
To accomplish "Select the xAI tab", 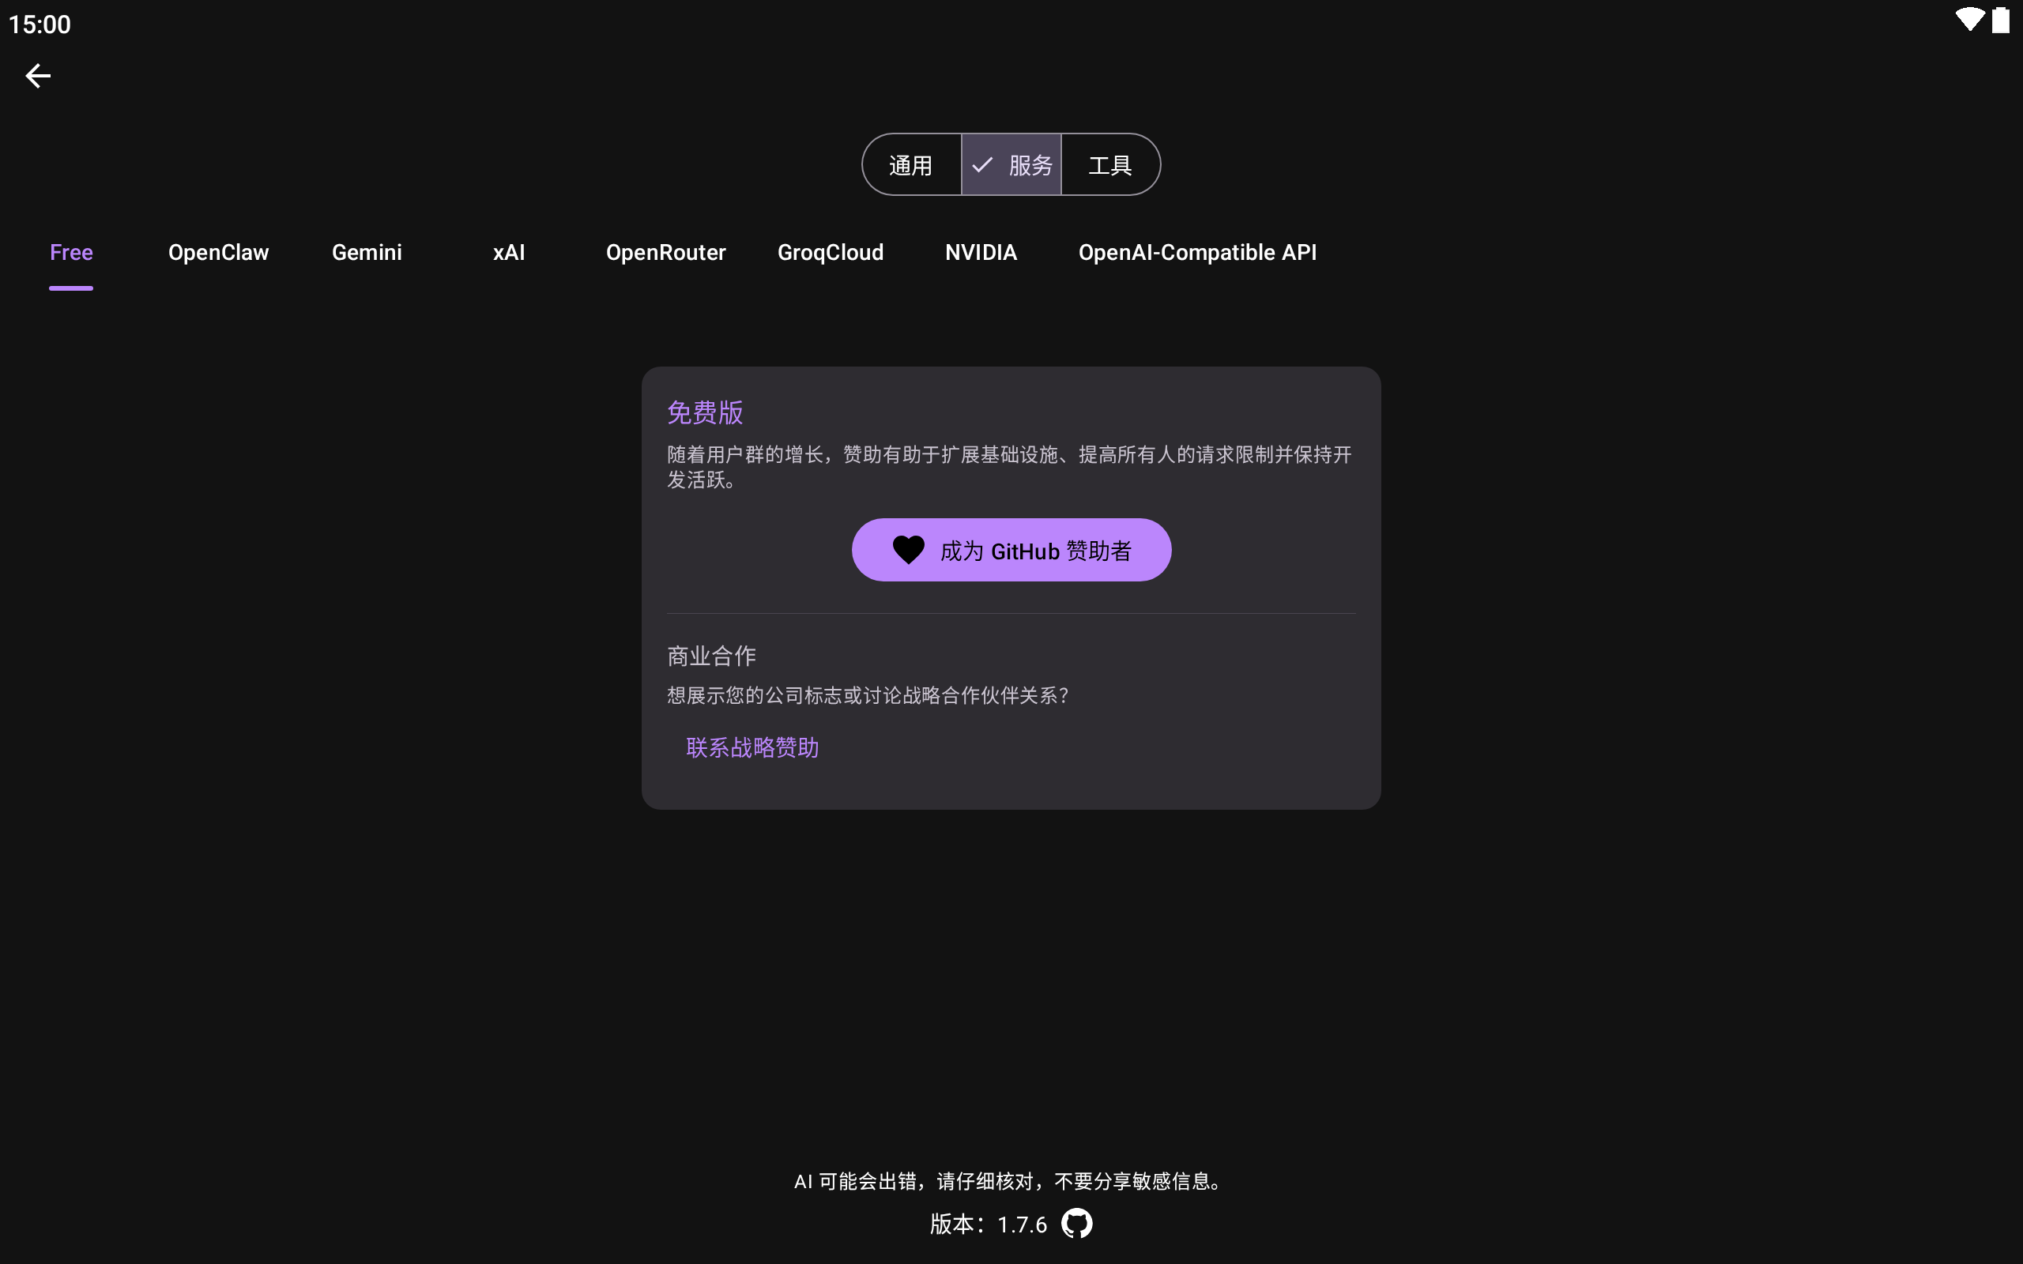I will (508, 253).
